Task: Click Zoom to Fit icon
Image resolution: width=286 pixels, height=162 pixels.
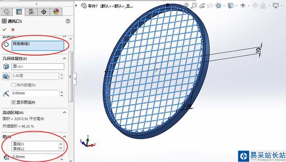Action: (x=186, y=5)
